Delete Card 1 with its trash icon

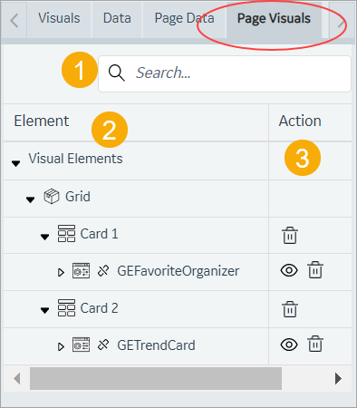click(x=290, y=235)
